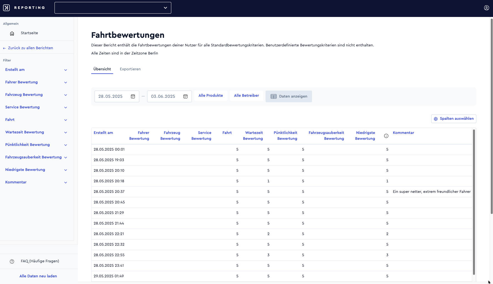Sort by the Erstellt am column header
The width and height of the screenshot is (493, 284).
[x=103, y=133]
